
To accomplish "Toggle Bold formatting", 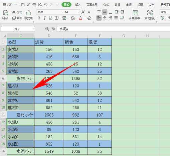I will [x=39, y=18].
